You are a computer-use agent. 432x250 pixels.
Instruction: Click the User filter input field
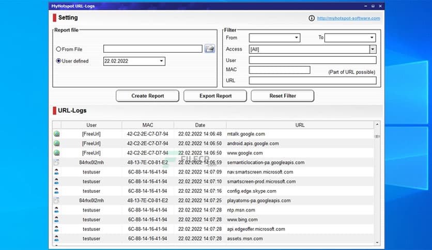[x=313, y=60]
